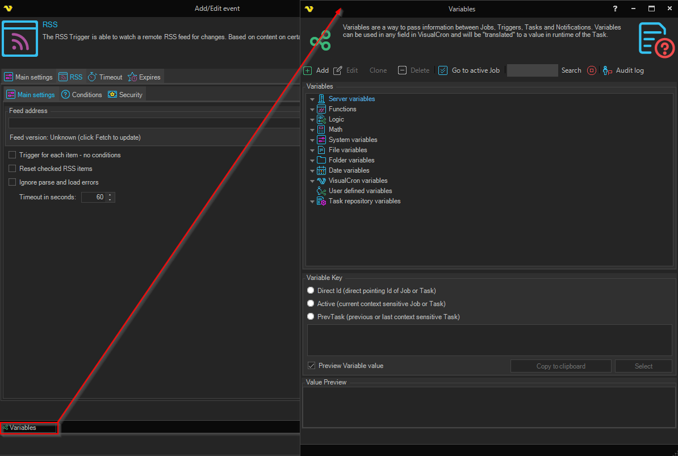Select the Math calculator icon in tree

[x=321, y=129]
